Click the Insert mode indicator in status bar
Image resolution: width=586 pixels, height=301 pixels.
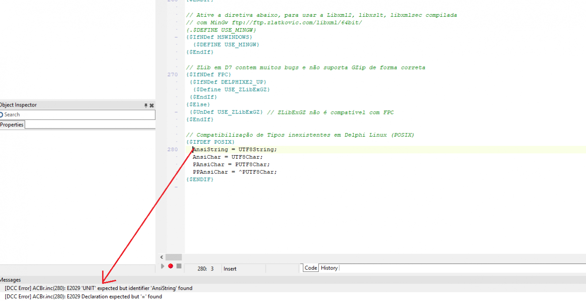[230, 269]
